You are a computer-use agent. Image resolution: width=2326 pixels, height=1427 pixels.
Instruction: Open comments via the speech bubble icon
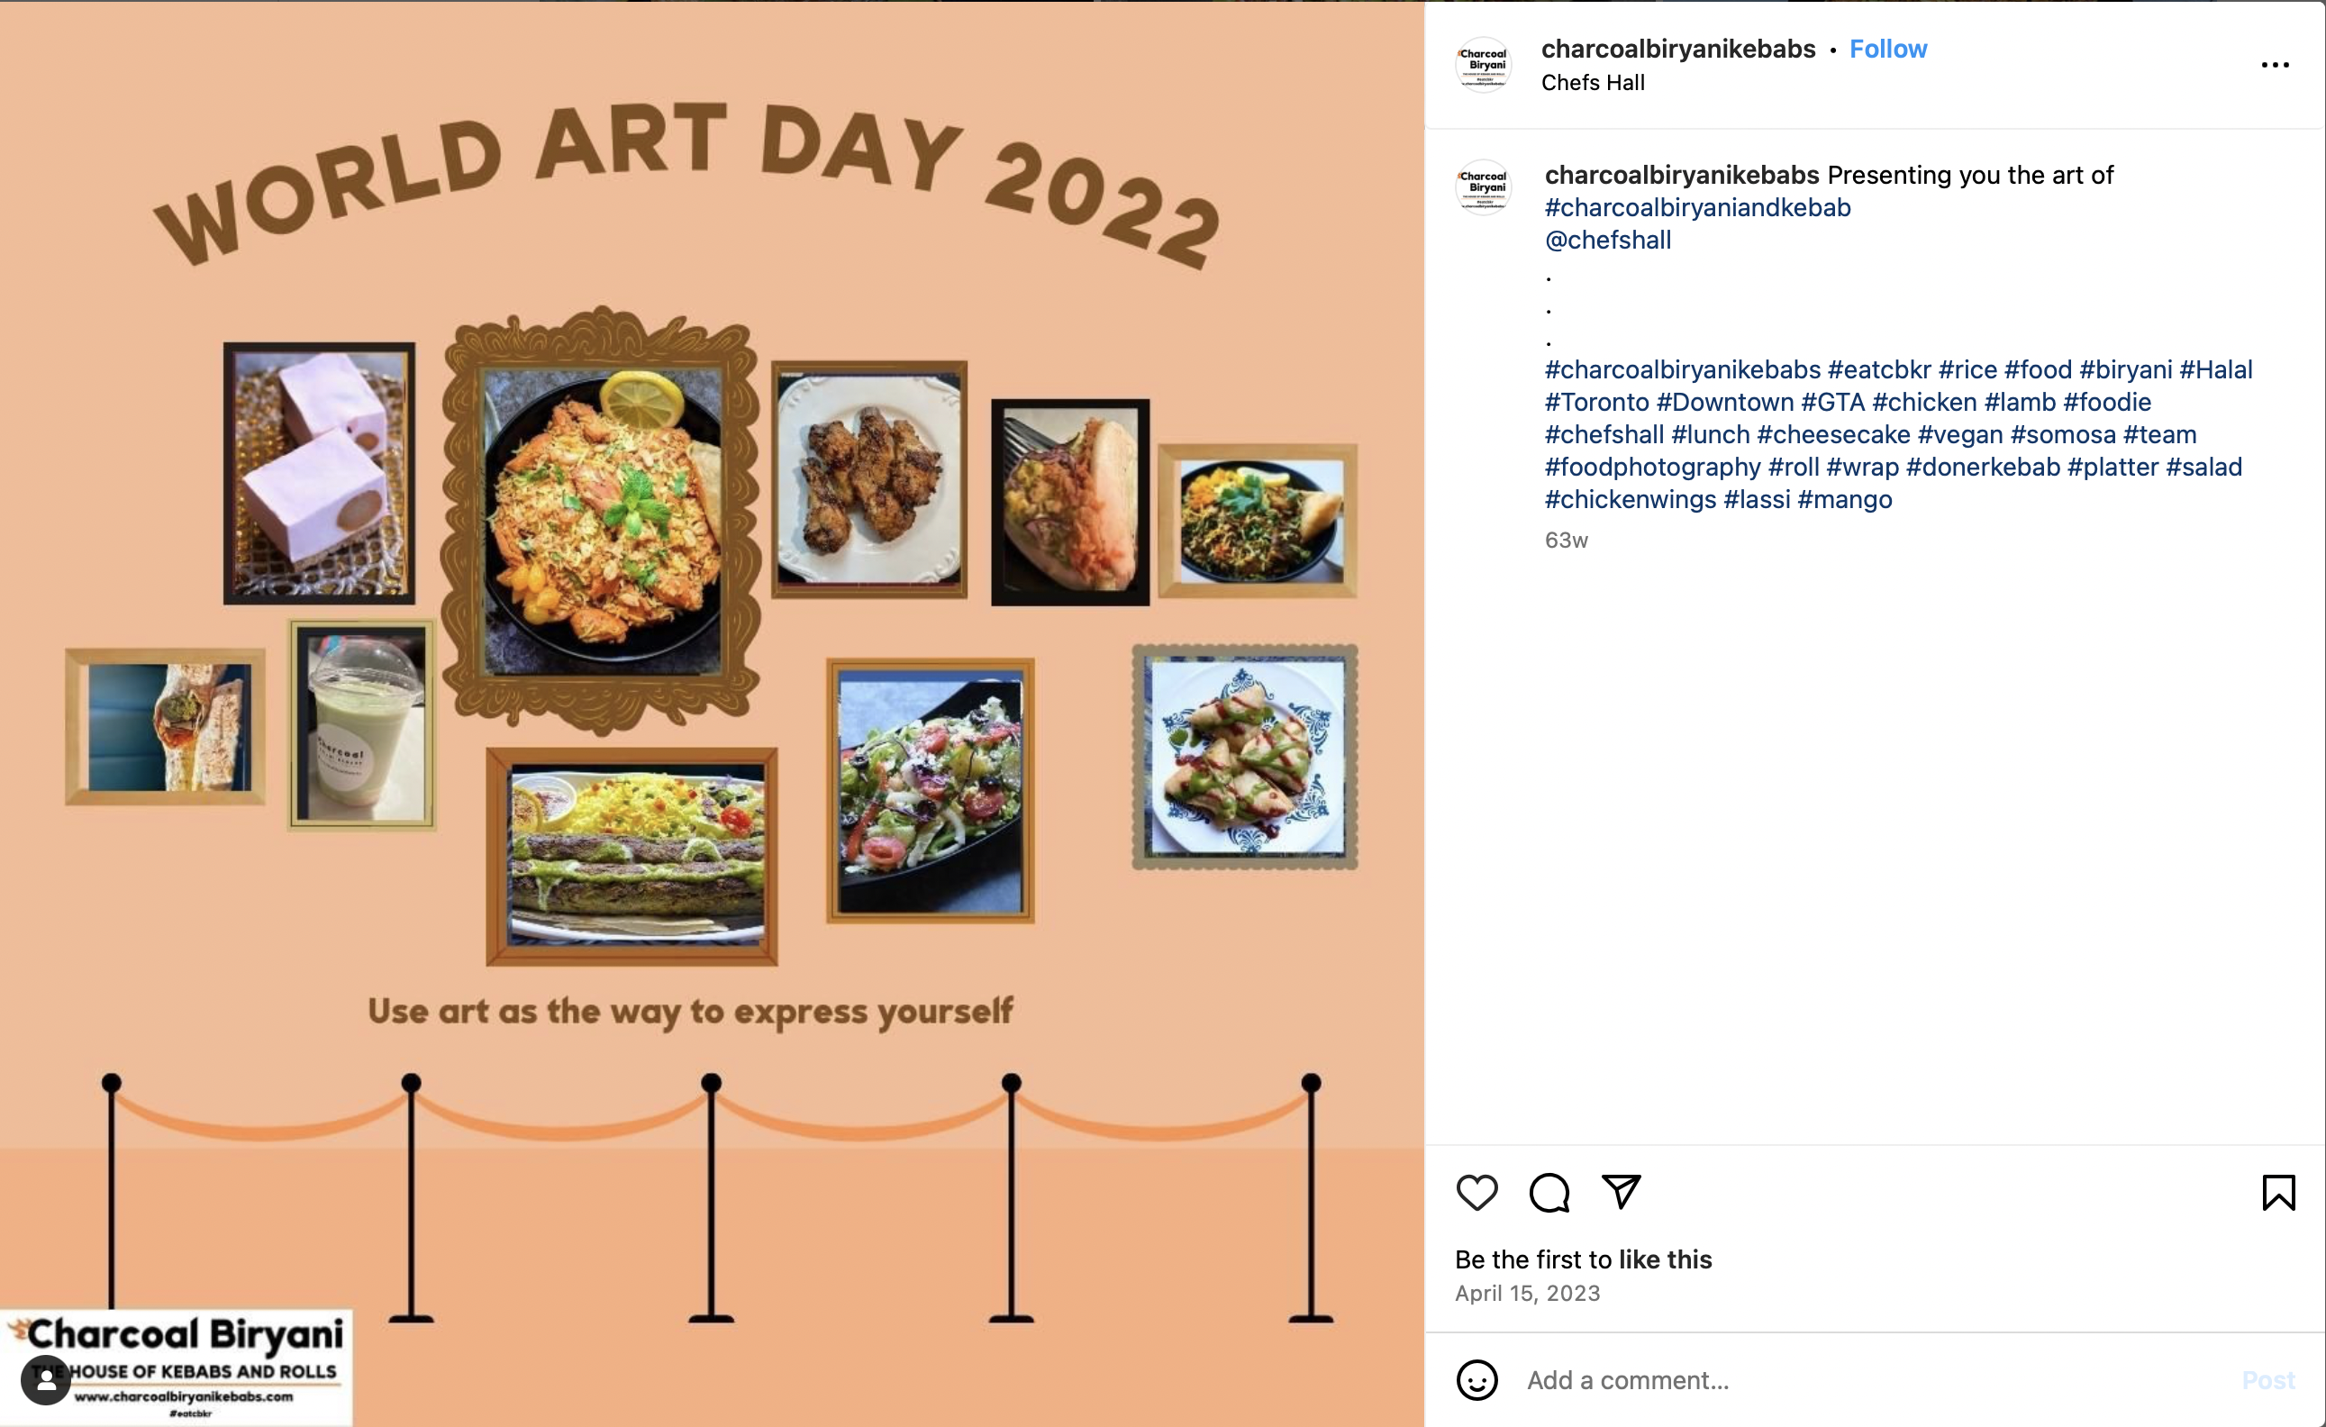tap(1549, 1192)
